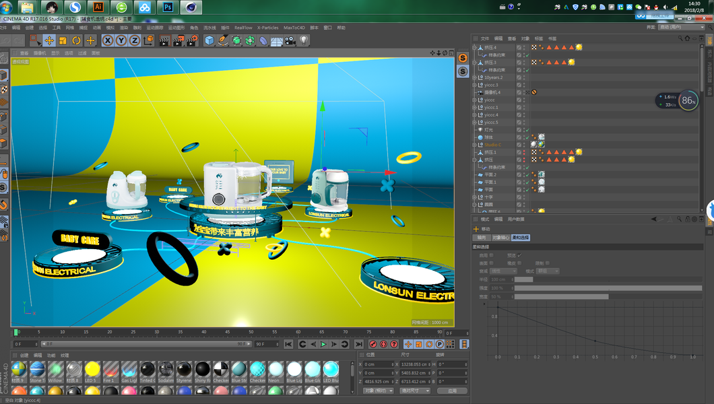Toggle parameter keyframe P icon
The height and width of the screenshot is (404, 714).
[439, 344]
